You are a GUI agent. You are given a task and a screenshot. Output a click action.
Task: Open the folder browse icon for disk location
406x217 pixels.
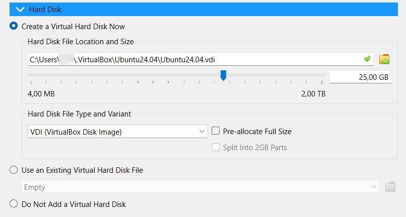385,59
